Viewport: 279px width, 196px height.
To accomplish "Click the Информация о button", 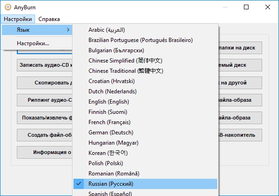I will [44, 152].
